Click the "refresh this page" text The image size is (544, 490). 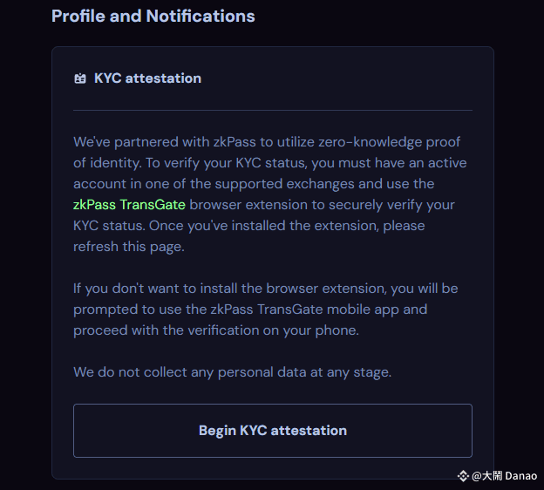[129, 247]
